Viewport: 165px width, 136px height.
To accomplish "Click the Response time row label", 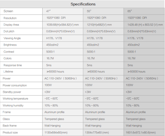I will click(13, 65).
